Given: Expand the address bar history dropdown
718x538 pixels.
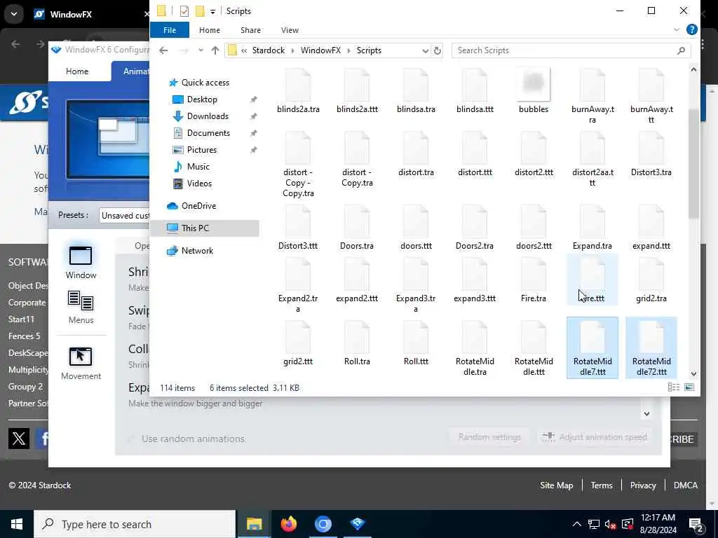Looking at the screenshot, I should point(425,50).
